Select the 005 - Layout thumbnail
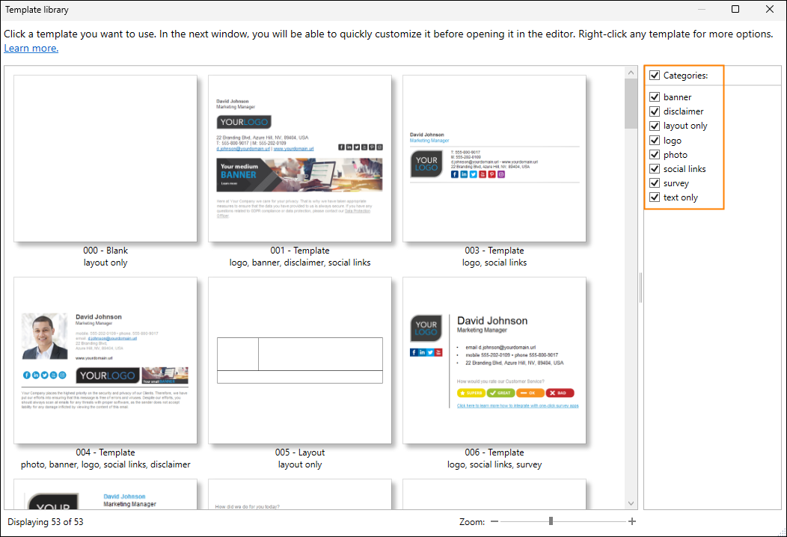The width and height of the screenshot is (787, 537). [300, 360]
